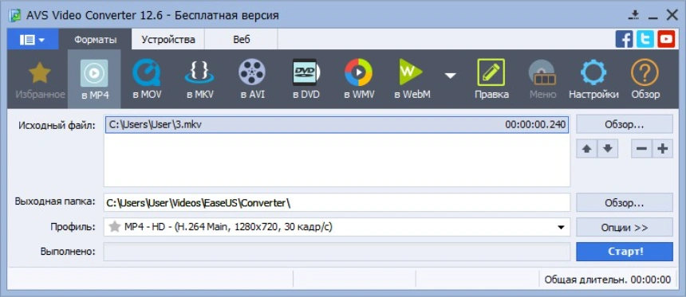Start conversion with Старт! button

click(x=625, y=252)
